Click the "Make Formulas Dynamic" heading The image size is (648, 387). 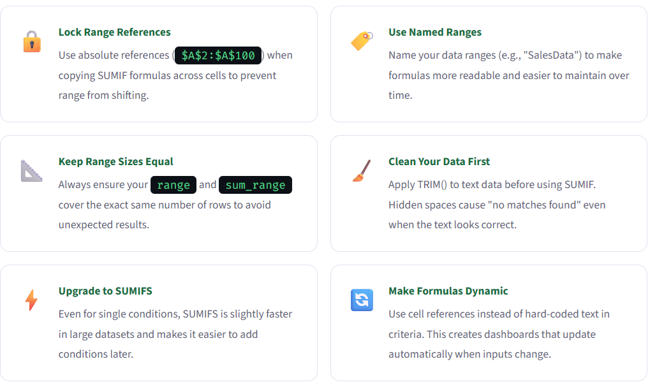[448, 291]
